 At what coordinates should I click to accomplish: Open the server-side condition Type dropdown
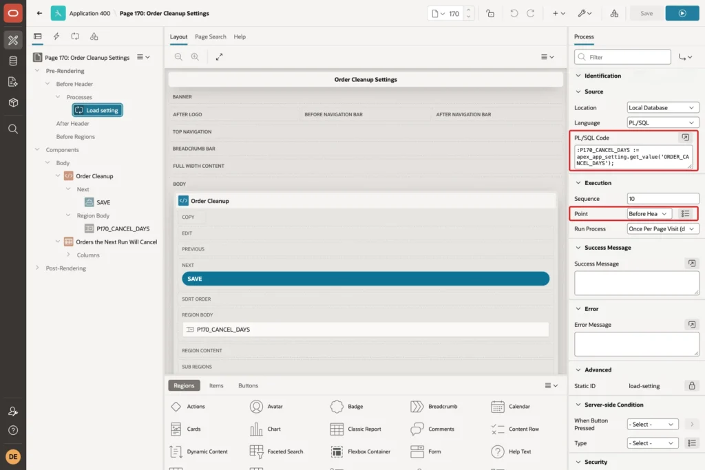pyautogui.click(x=653, y=443)
